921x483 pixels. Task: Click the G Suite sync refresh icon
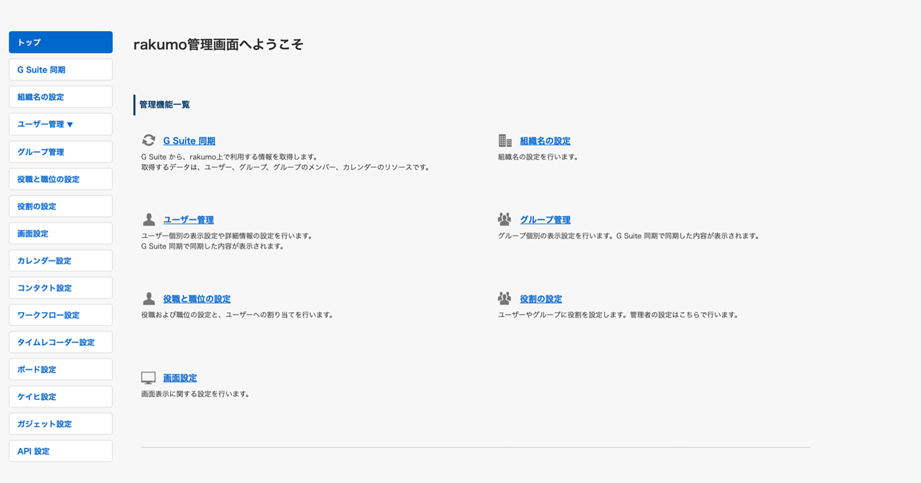(x=148, y=140)
